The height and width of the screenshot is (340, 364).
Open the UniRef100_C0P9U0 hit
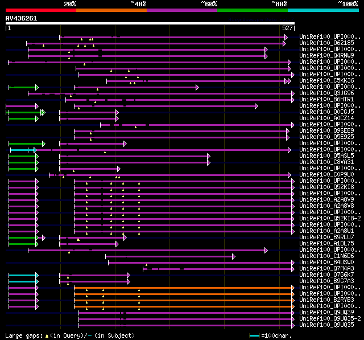(326, 174)
